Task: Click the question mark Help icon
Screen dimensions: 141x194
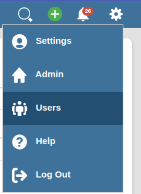Action: pos(20,142)
